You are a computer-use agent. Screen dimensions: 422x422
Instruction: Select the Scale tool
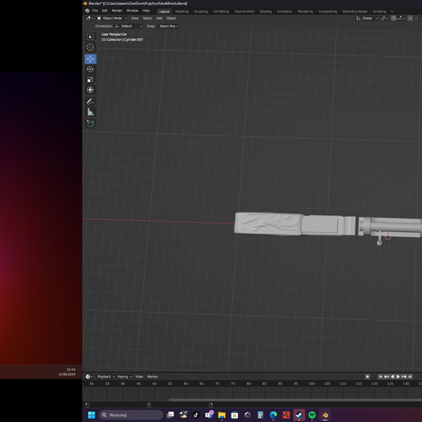click(90, 79)
